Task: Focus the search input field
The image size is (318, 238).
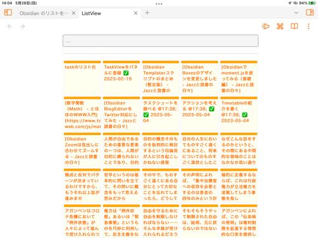Action: pyautogui.click(x=160, y=41)
